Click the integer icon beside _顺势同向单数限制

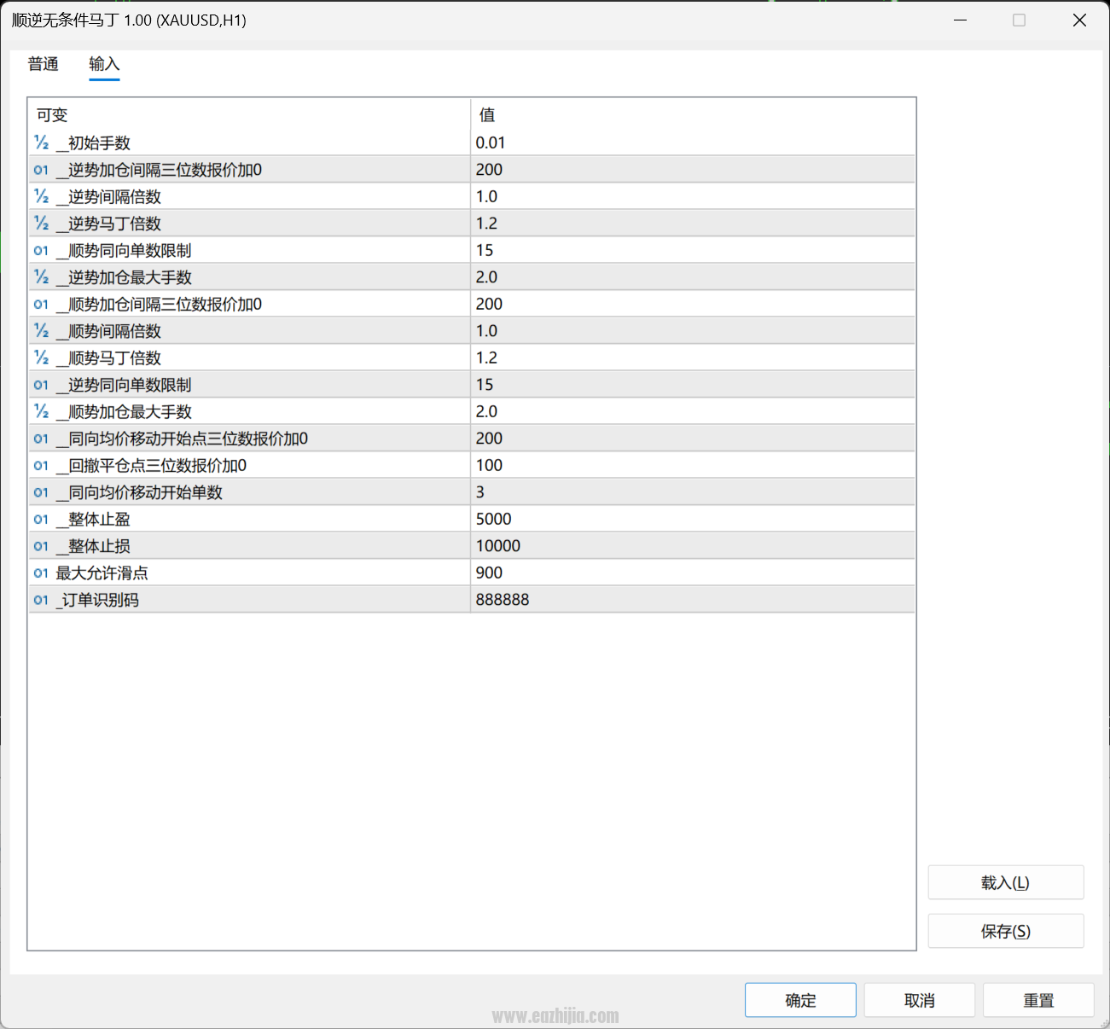point(41,250)
